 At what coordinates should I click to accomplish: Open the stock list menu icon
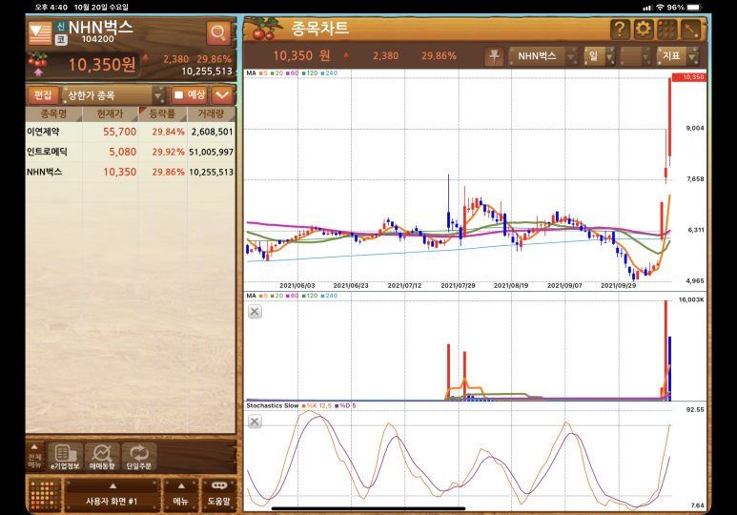(40, 33)
